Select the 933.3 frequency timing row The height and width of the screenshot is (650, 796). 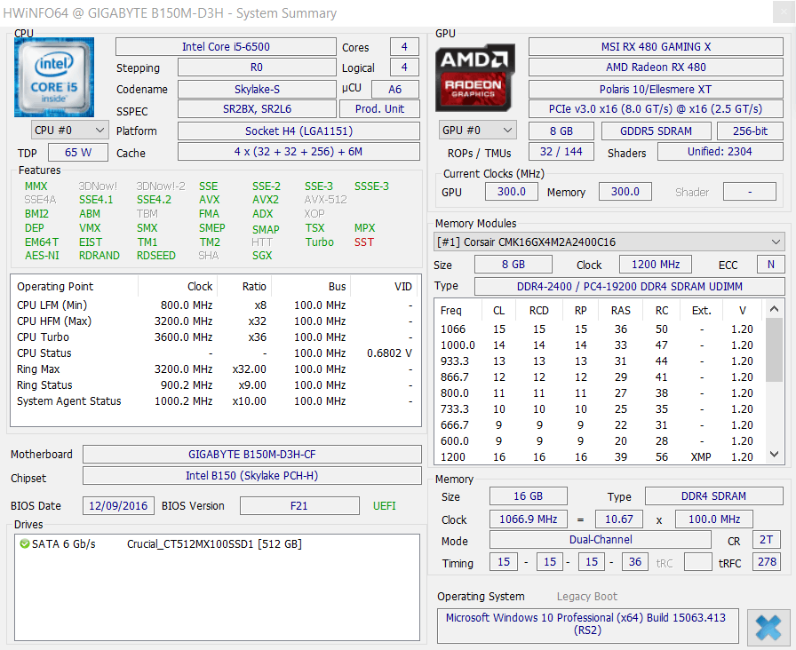599,361
